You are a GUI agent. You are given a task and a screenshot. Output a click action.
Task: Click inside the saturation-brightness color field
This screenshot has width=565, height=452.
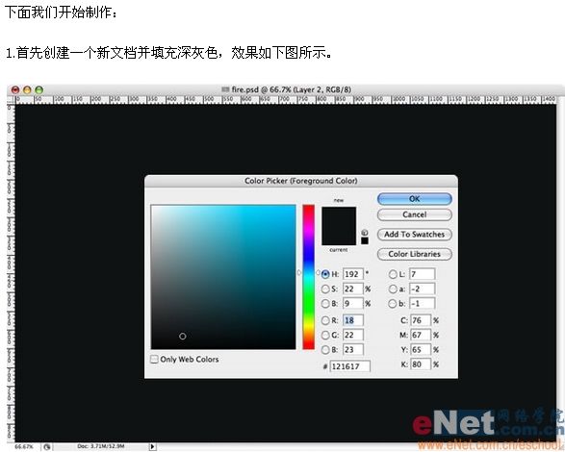click(x=223, y=277)
